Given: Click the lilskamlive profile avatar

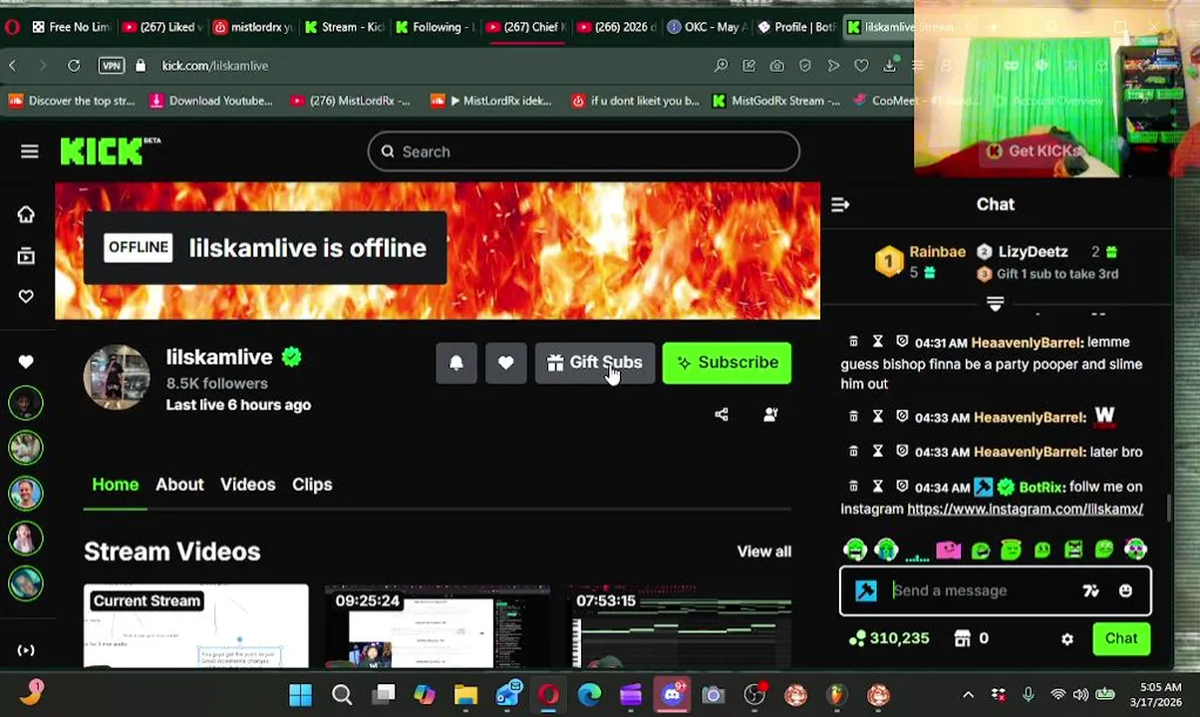Looking at the screenshot, I should click(x=117, y=377).
